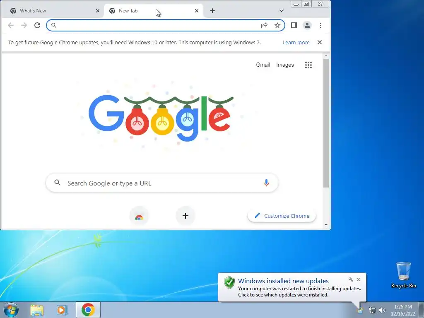
Task: Reload the page
Action: [x=37, y=25]
